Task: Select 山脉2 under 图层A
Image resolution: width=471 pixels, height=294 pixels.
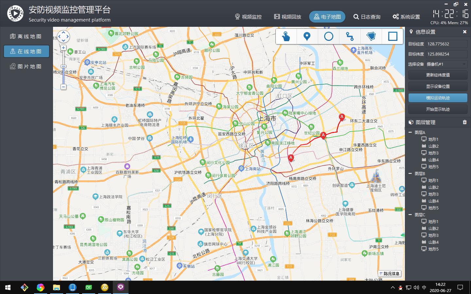Action: coord(433,146)
